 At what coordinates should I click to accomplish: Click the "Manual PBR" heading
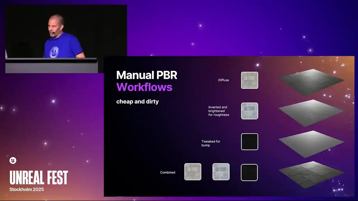pos(147,75)
